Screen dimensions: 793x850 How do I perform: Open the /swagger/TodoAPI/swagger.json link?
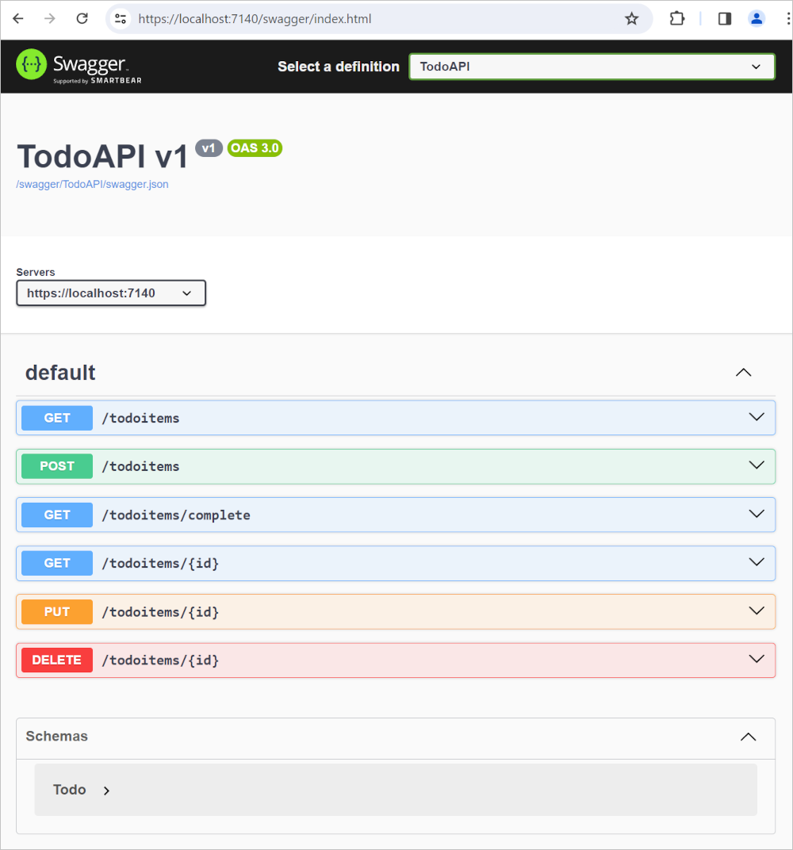(x=92, y=184)
